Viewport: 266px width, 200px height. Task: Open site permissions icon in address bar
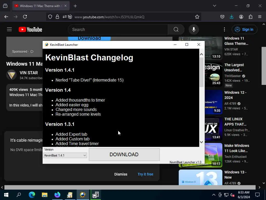click(x=64, y=17)
